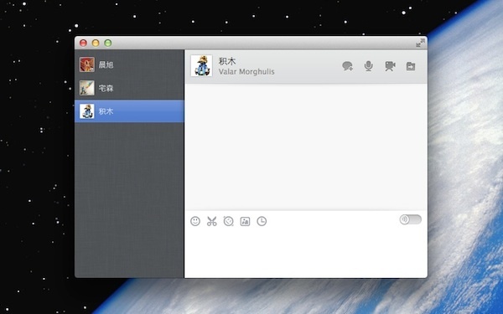The height and width of the screenshot is (314, 503).
Task: Click the name 积木 in chat header
Action: pyautogui.click(x=227, y=61)
